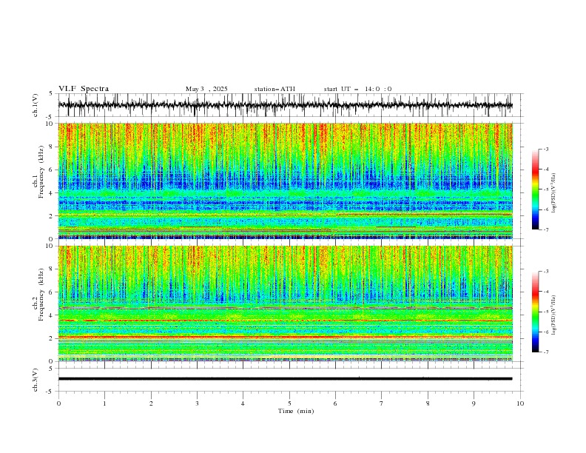This screenshot has width=586, height=453.
Task: Click the 8 minute tick label
Action: [x=428, y=403]
